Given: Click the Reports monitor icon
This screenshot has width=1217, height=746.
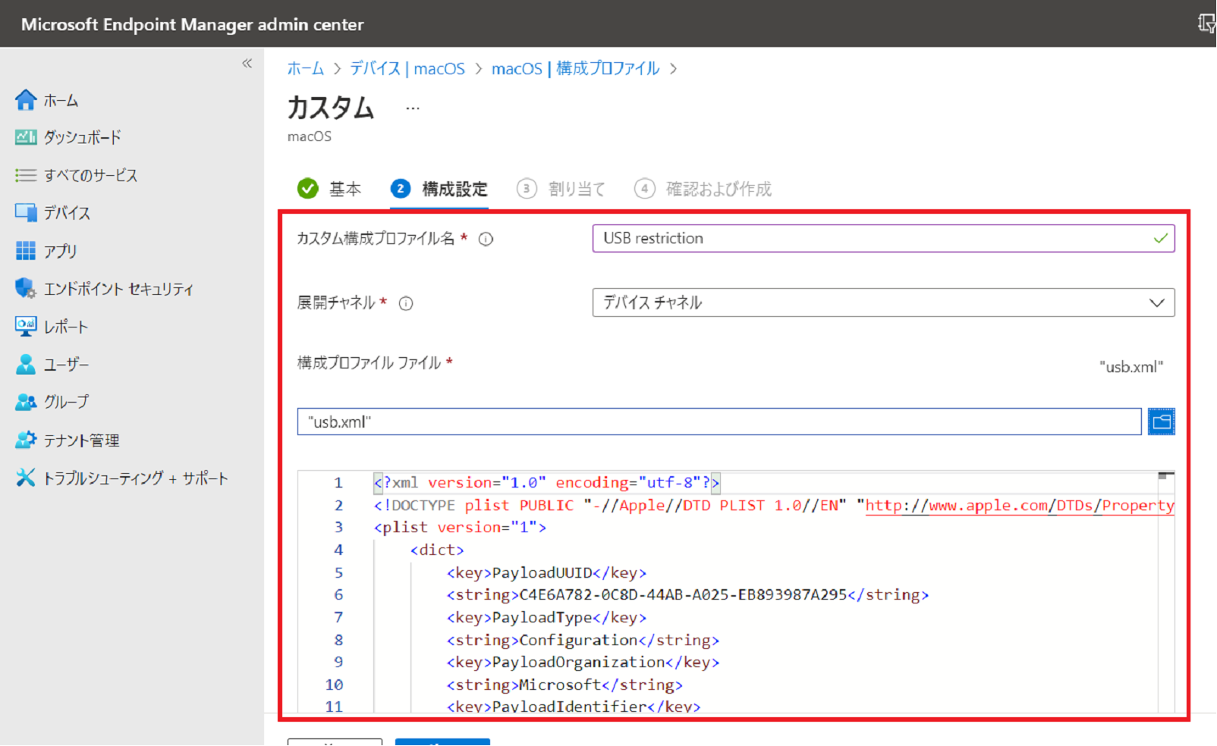Looking at the screenshot, I should [26, 327].
